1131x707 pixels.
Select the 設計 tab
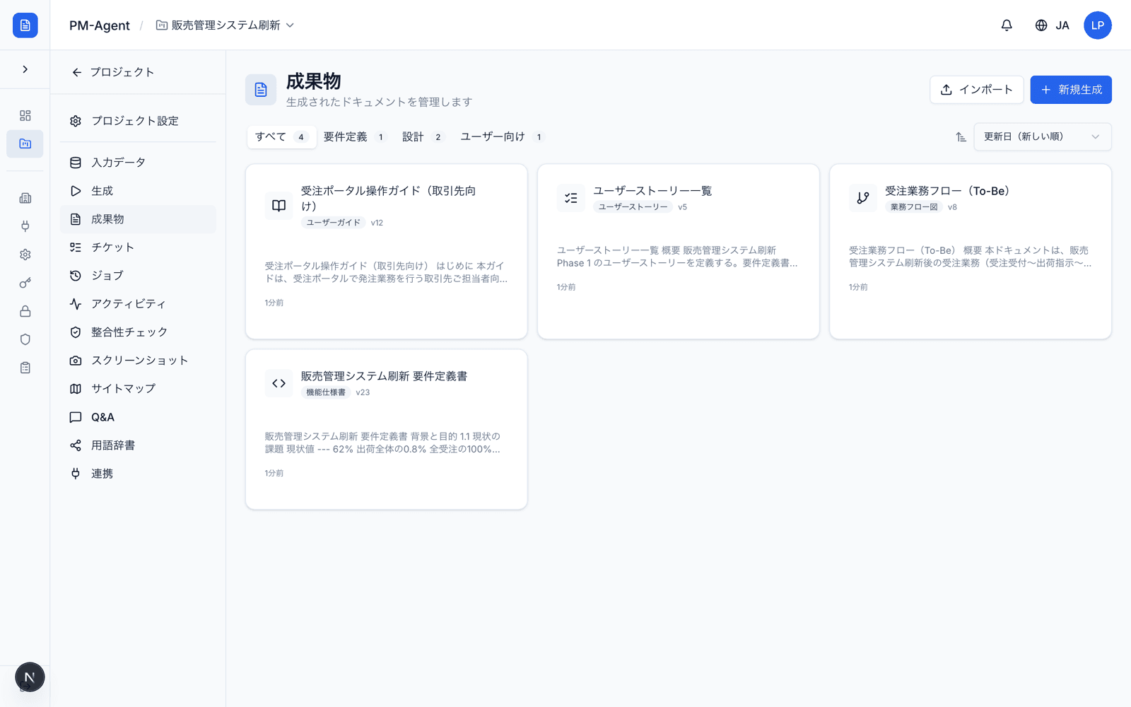423,137
